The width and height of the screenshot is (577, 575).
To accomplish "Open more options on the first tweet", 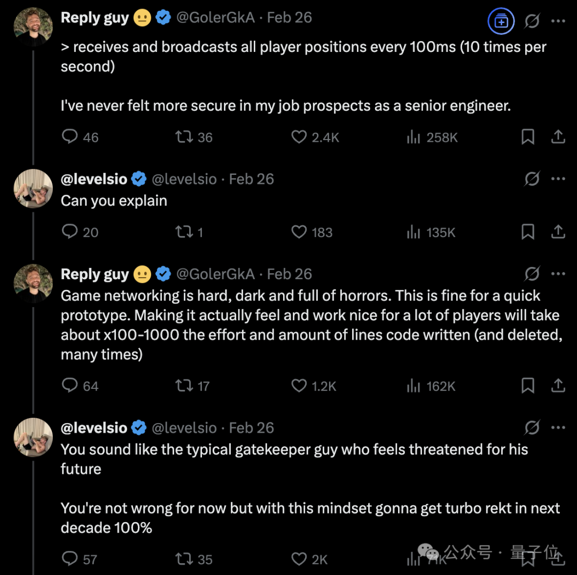I will (x=558, y=21).
